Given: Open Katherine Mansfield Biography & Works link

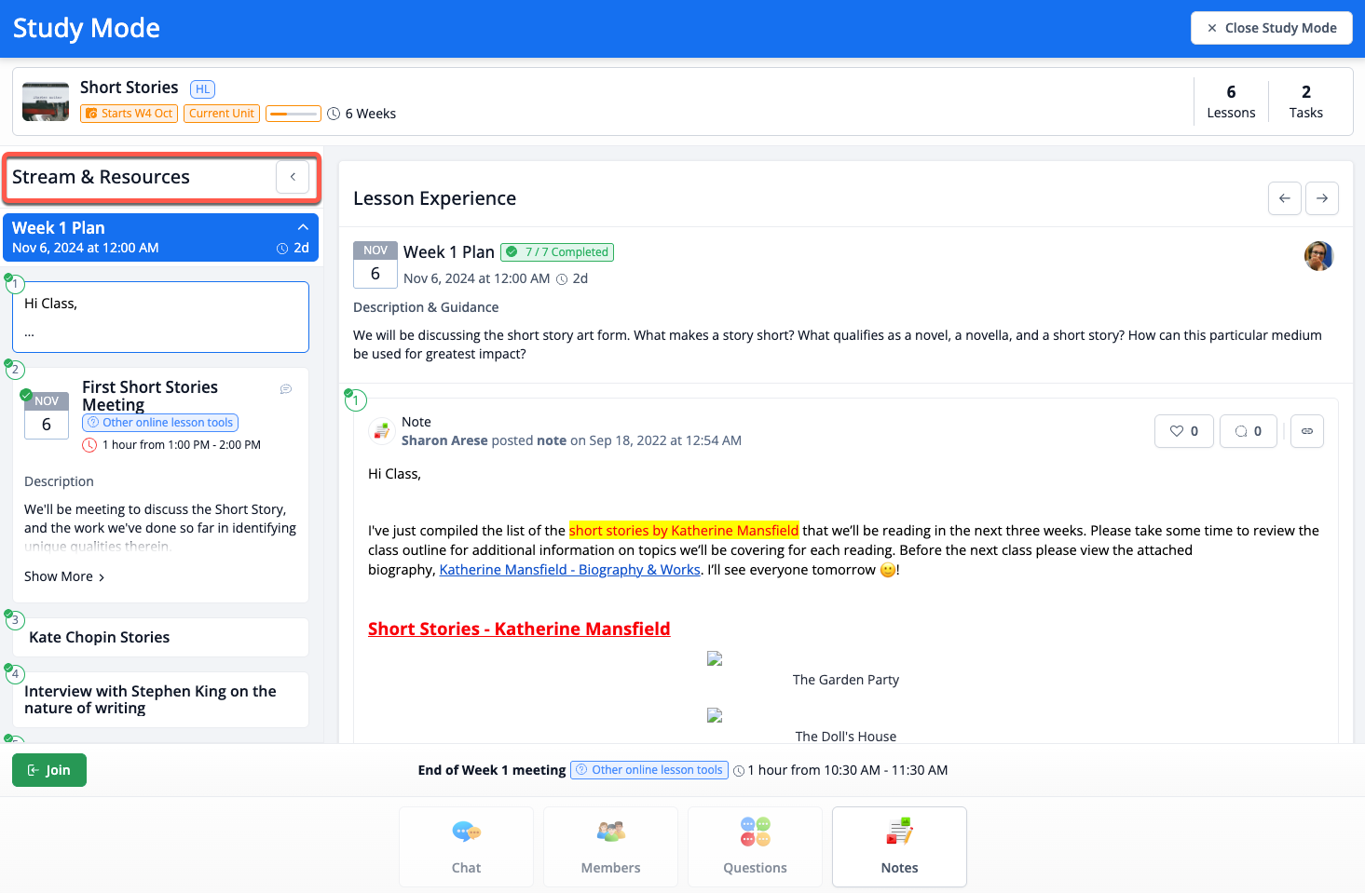Looking at the screenshot, I should (x=569, y=570).
